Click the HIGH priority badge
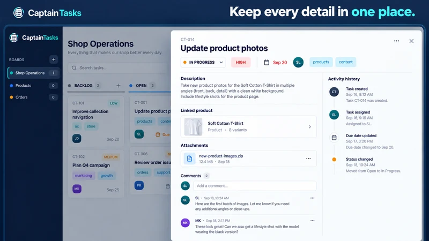The height and width of the screenshot is (241, 429). tap(241, 62)
